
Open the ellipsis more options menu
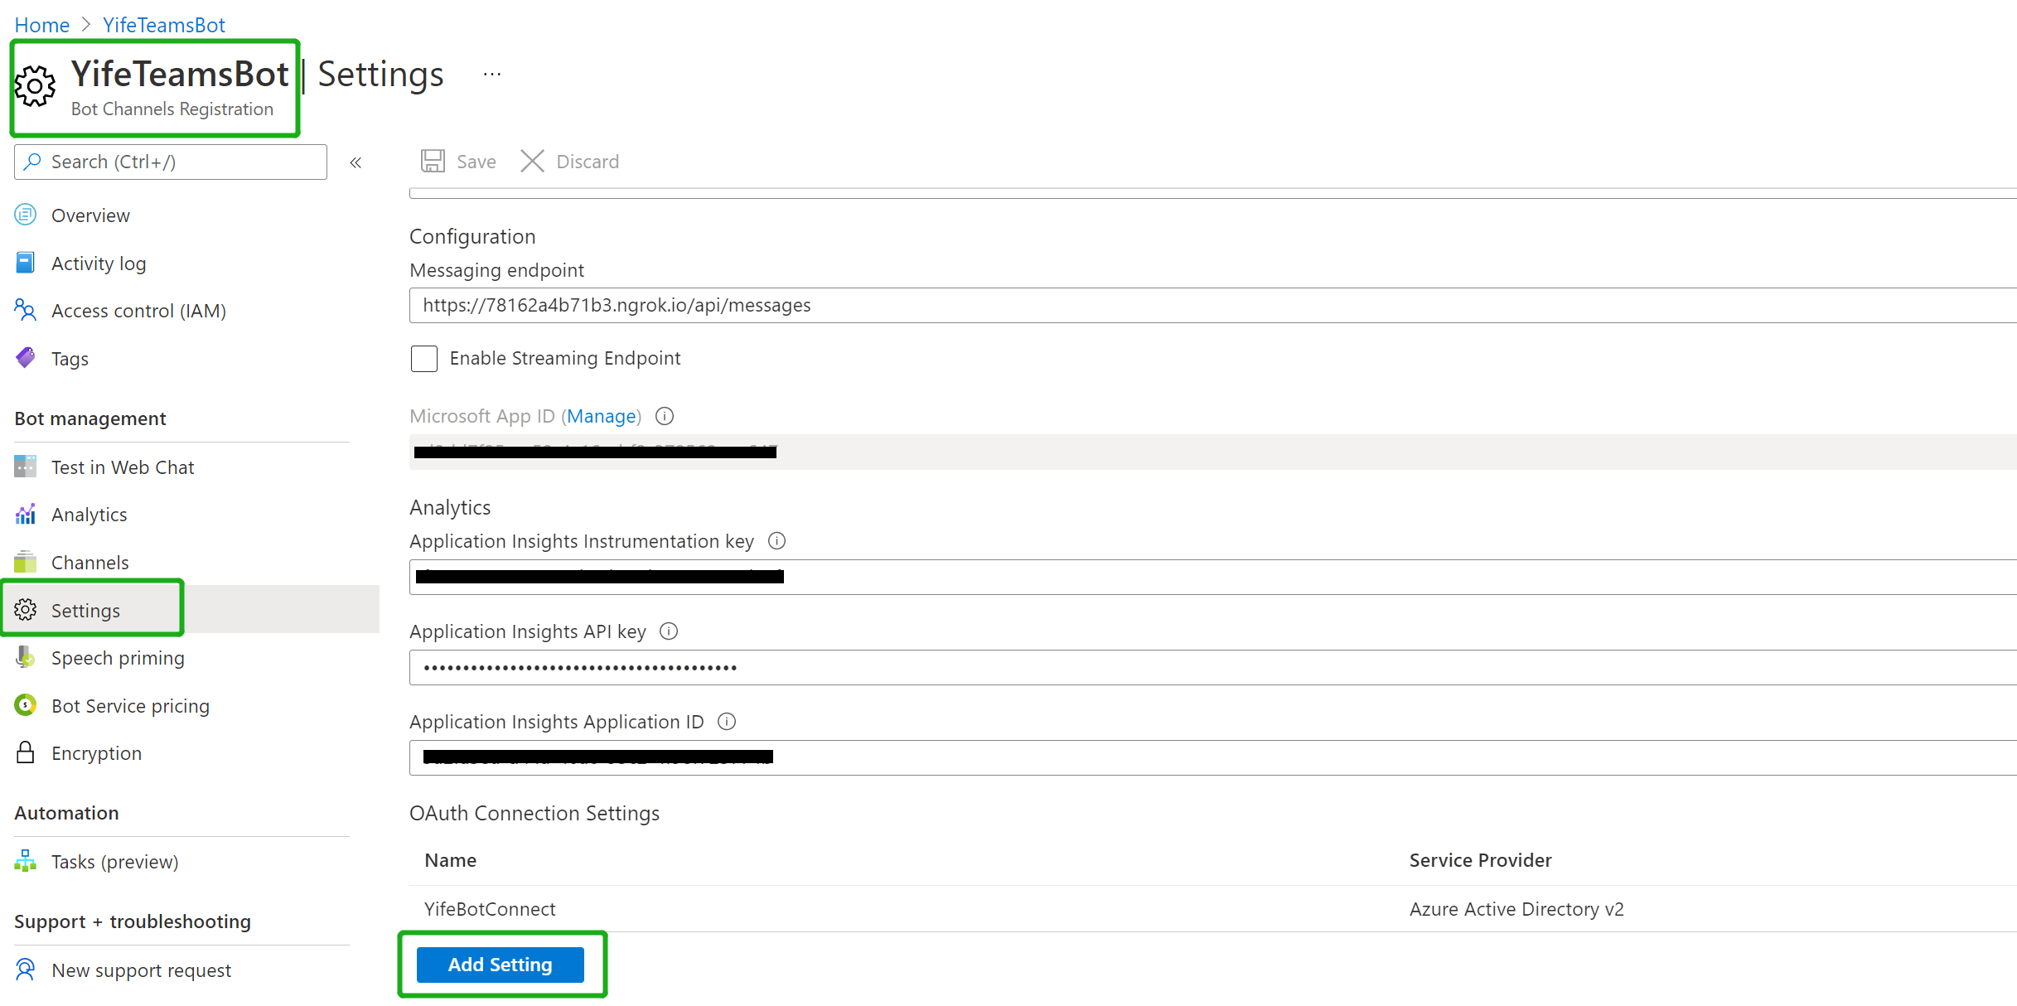[492, 75]
